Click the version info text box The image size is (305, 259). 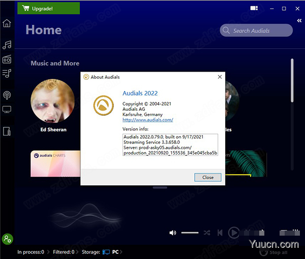170,145
